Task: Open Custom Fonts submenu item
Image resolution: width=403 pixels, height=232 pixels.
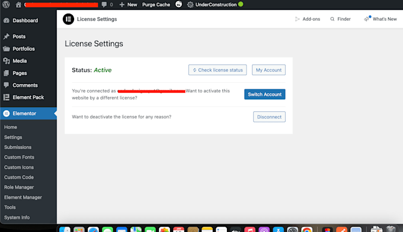Action: [19, 157]
